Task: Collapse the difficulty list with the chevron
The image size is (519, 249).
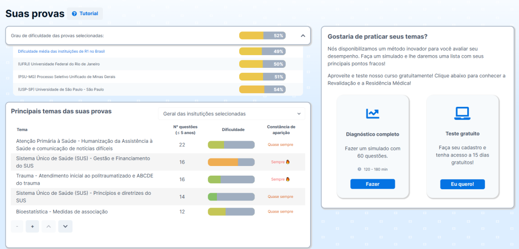Action: [x=303, y=36]
